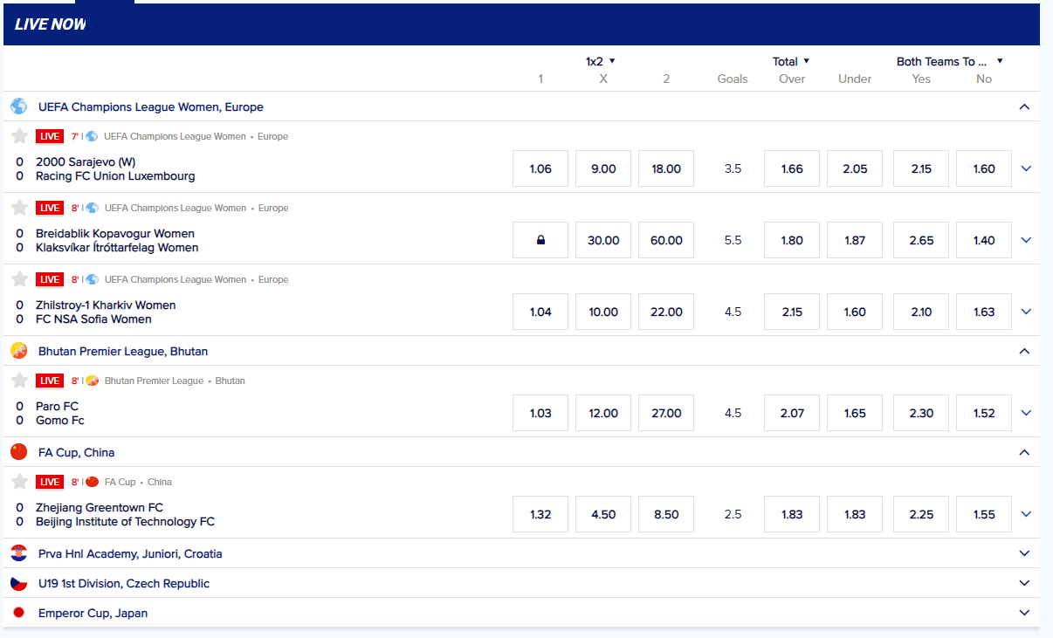
Task: Open the Both Teams To Score dropdown
Action: pos(950,61)
